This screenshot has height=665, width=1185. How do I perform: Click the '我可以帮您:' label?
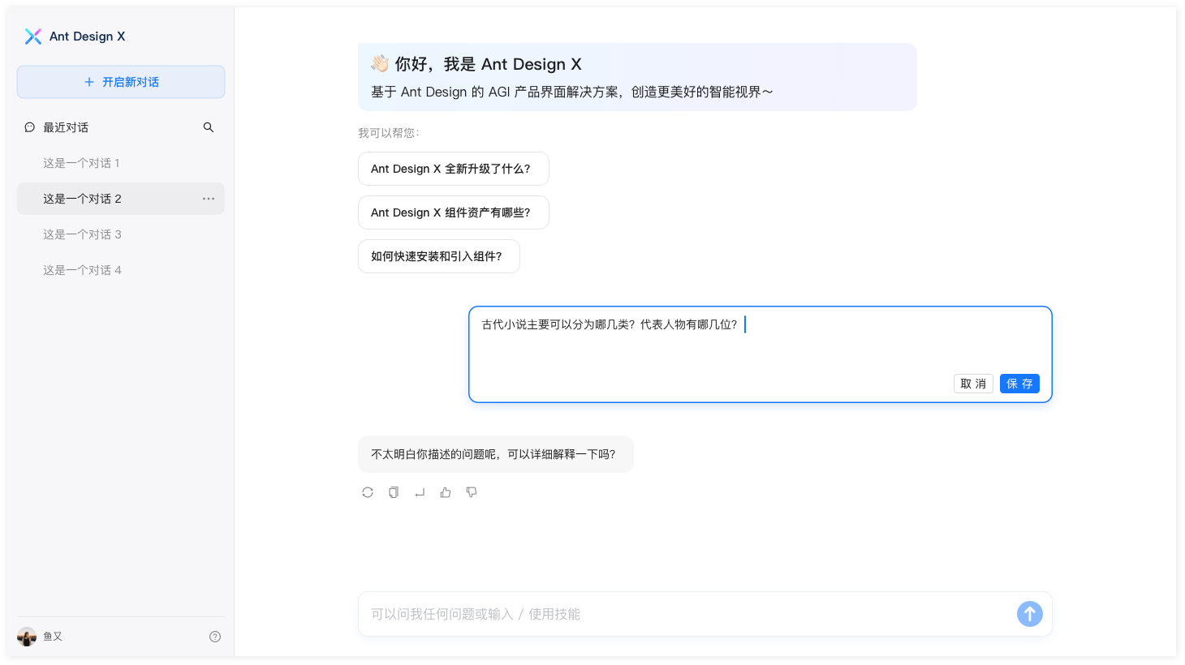[x=389, y=133]
